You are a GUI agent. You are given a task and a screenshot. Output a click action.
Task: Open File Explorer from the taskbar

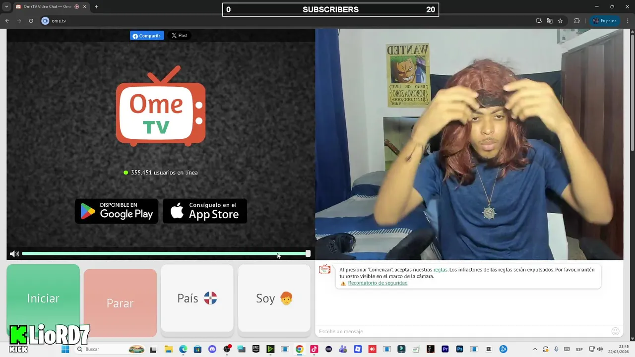[168, 349]
